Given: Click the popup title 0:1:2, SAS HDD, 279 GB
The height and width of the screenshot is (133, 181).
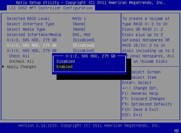Looking at the screenshot, I should [x=90, y=56].
